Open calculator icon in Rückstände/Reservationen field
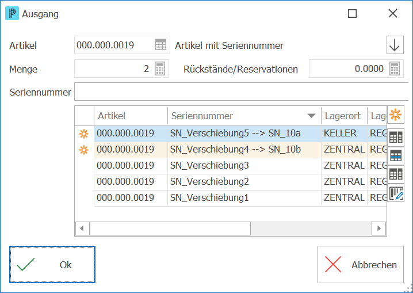Viewport: 413px width, 293px height. pos(394,69)
